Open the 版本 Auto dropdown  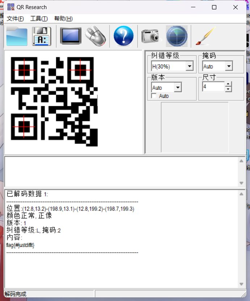(x=177, y=88)
